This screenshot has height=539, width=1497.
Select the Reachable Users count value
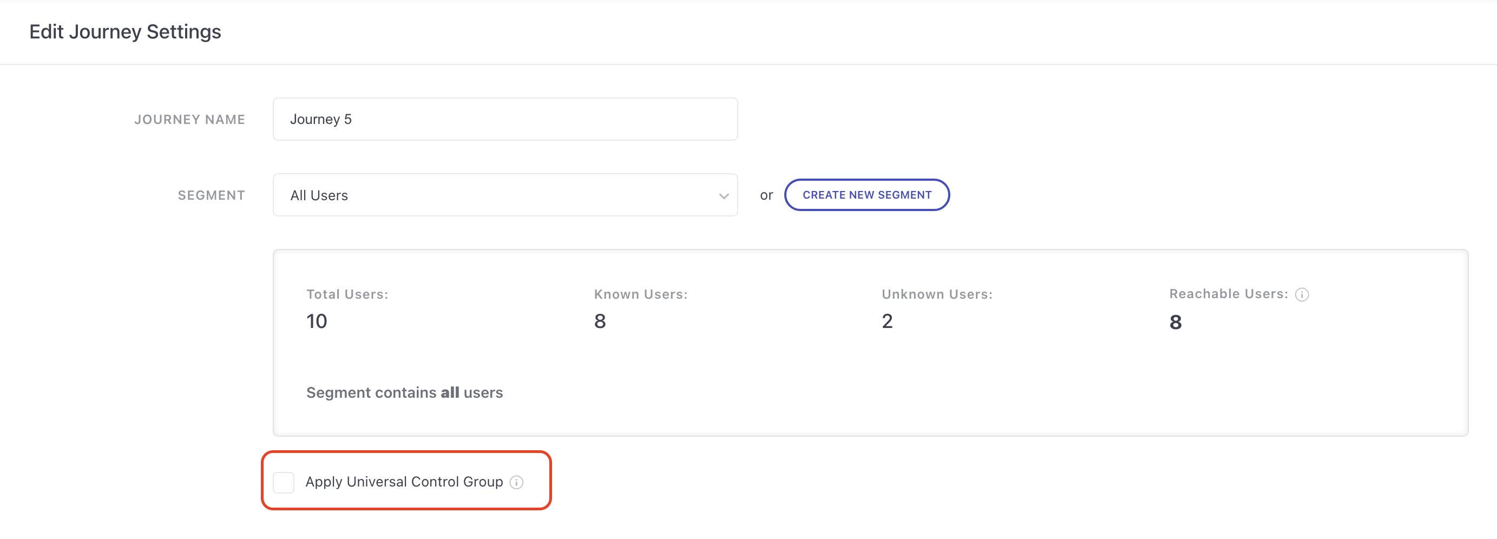tap(1175, 323)
